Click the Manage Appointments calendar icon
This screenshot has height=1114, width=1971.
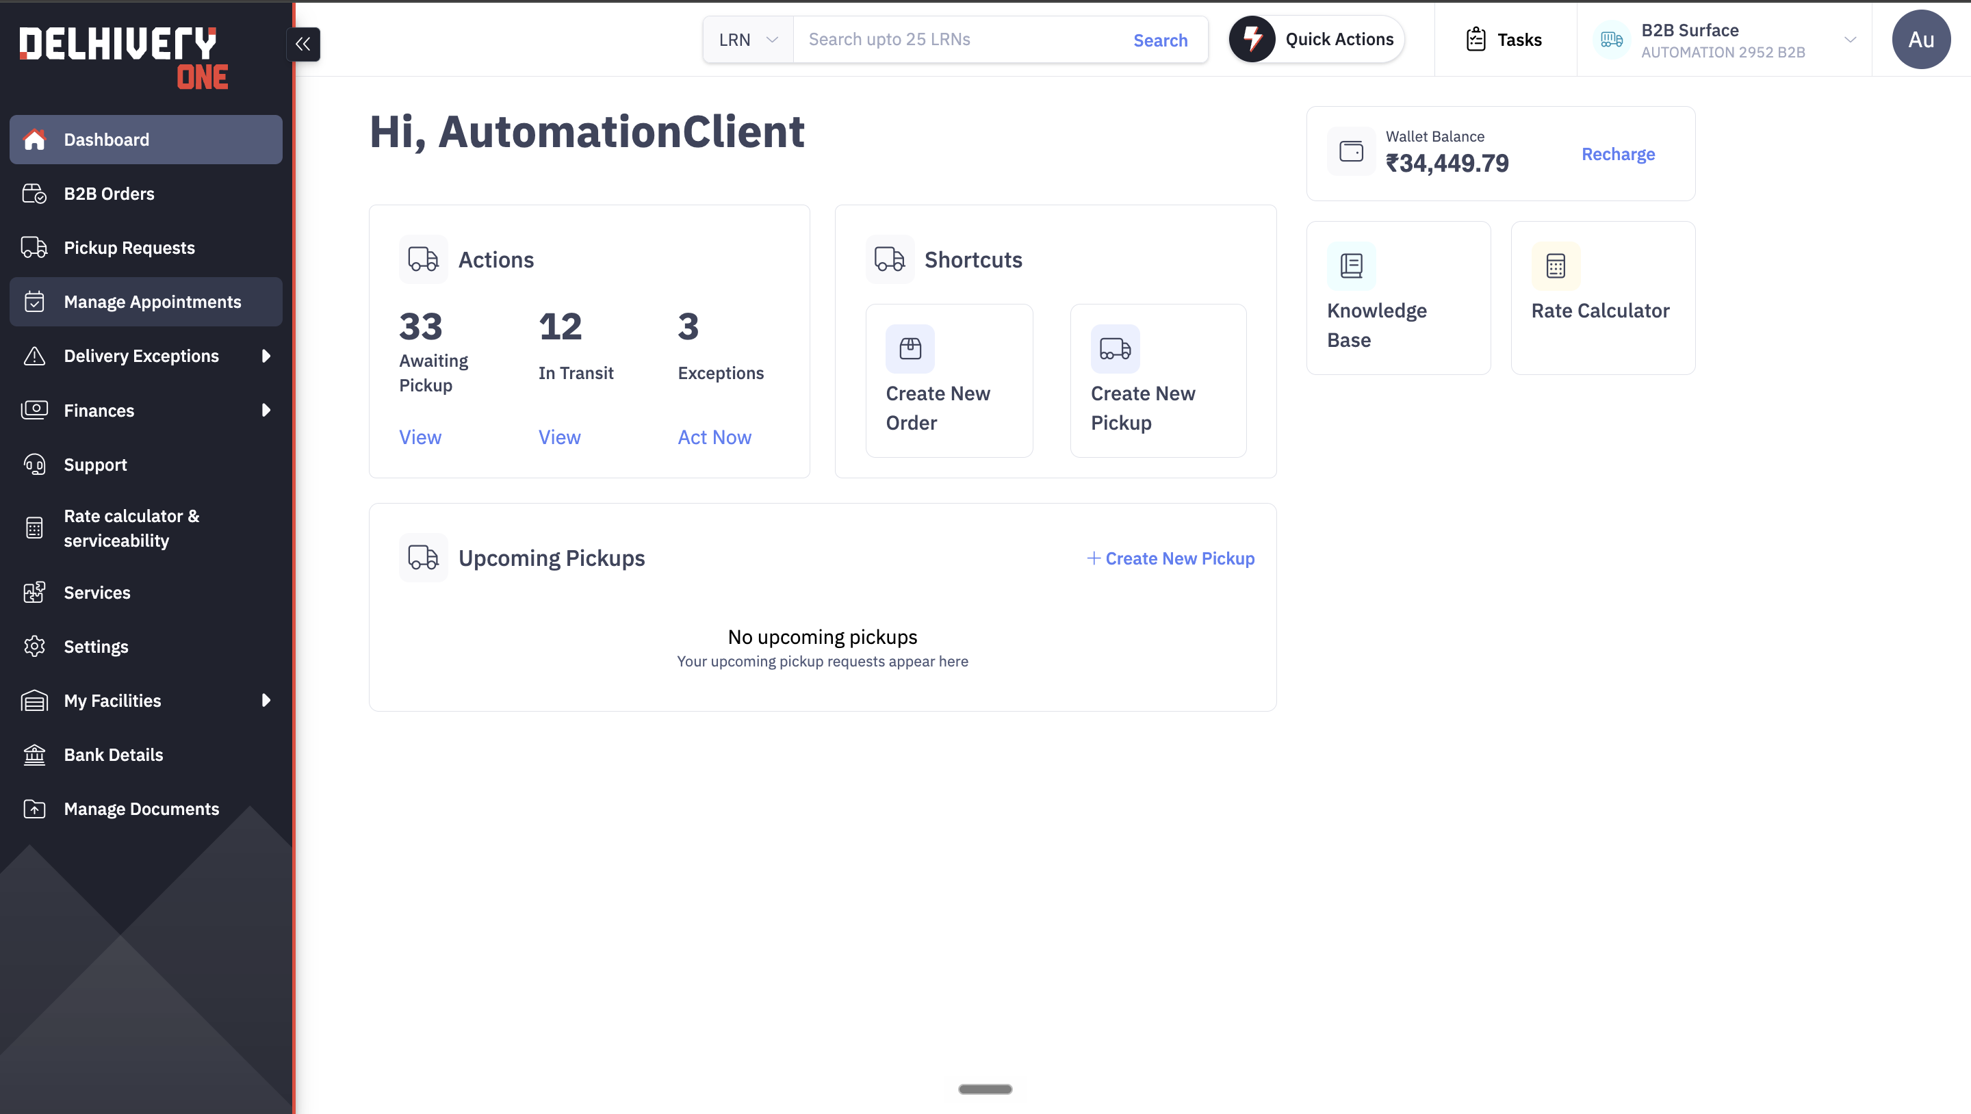tap(34, 302)
